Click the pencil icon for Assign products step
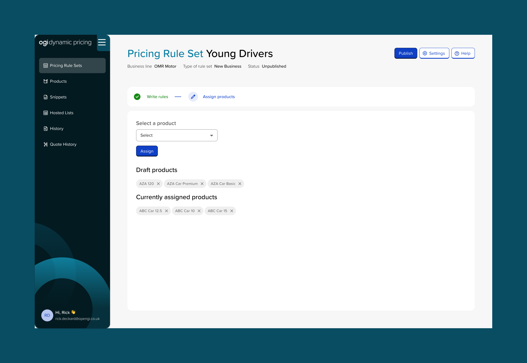Image resolution: width=527 pixels, height=363 pixels. coord(193,97)
